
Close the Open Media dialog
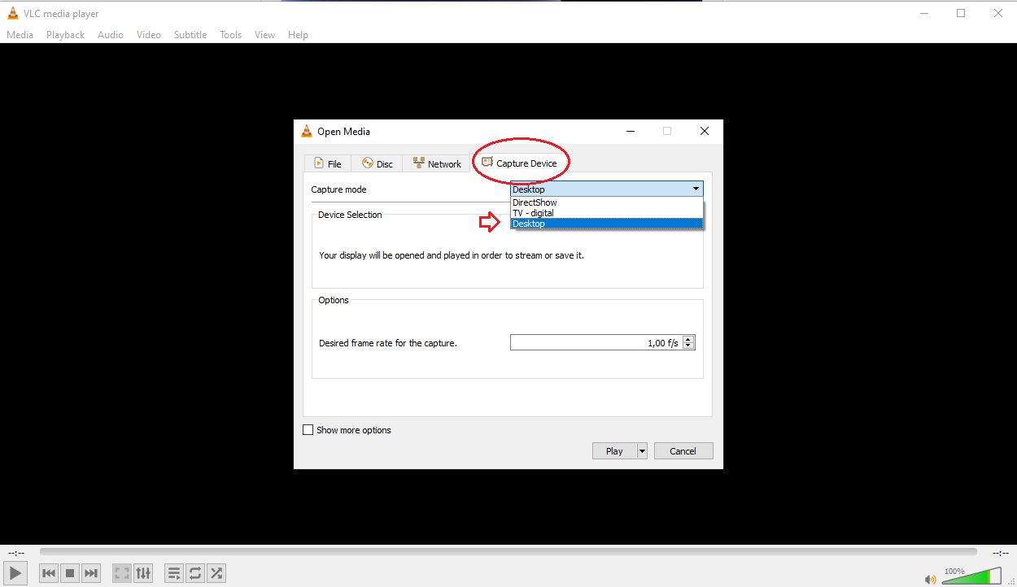[705, 131]
